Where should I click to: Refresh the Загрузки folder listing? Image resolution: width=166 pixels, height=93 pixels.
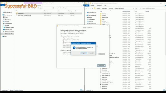54,8
